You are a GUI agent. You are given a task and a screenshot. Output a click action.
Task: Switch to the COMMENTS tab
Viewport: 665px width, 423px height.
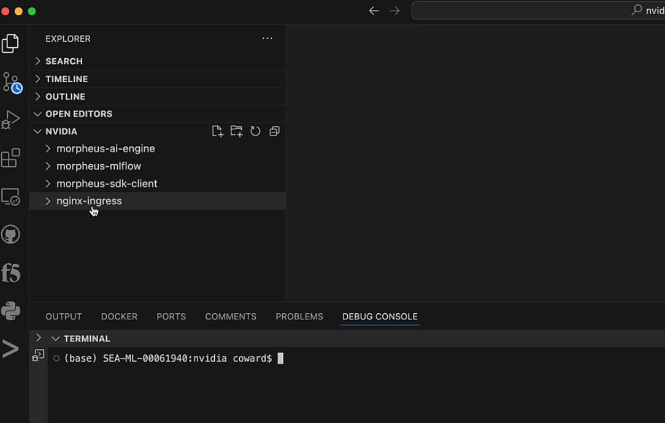click(x=231, y=316)
